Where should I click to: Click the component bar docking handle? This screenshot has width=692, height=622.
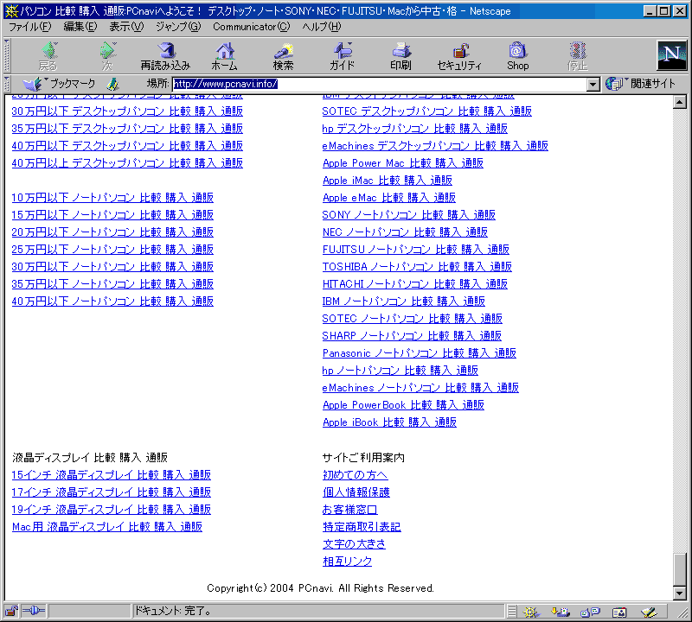point(512,612)
